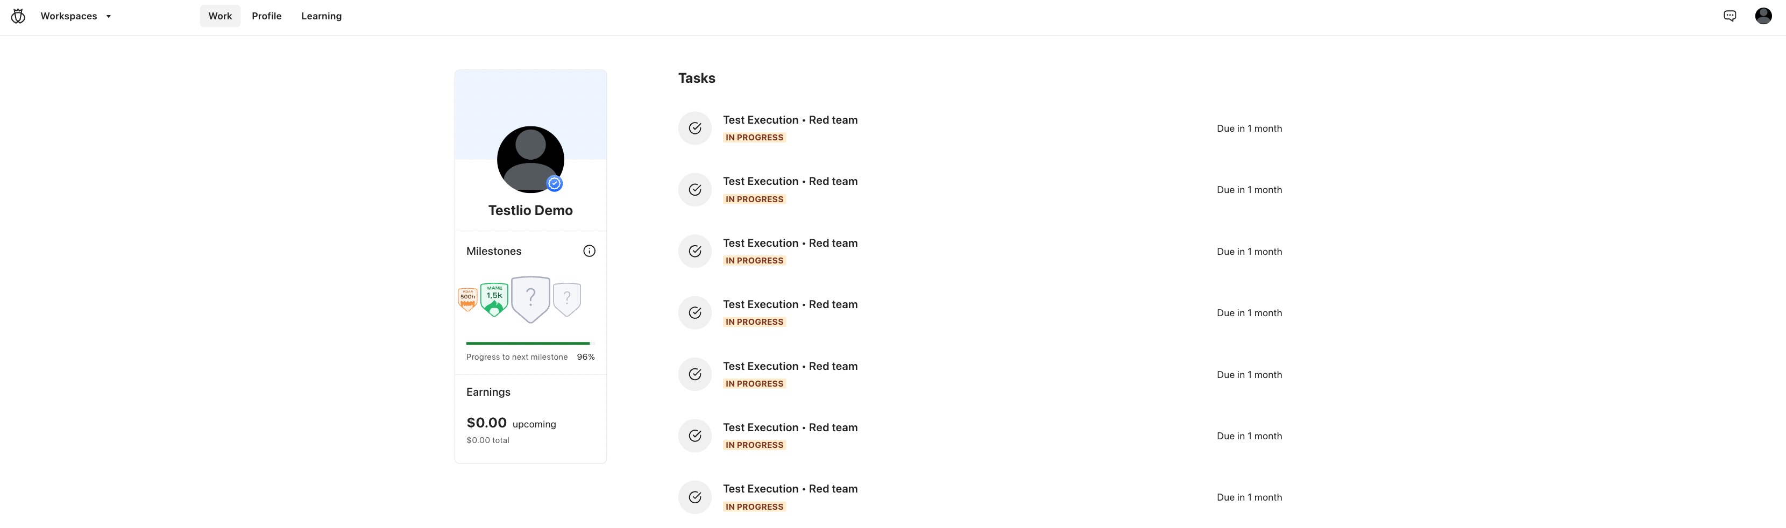The image size is (1786, 528).
Task: Click the Testlio lion logo icon
Action: (18, 16)
